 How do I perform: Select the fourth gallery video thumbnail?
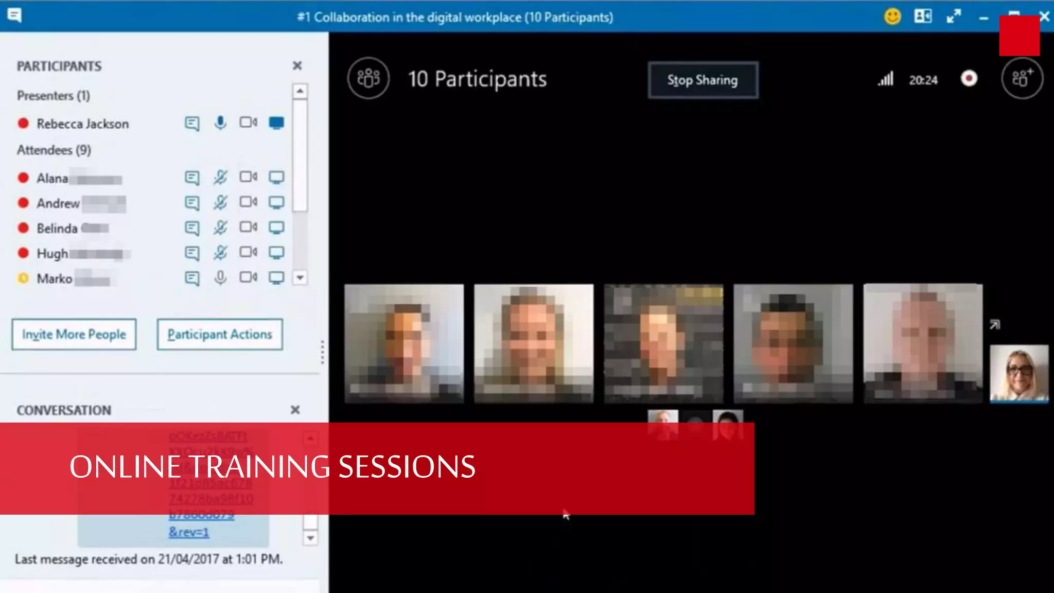[x=793, y=343]
